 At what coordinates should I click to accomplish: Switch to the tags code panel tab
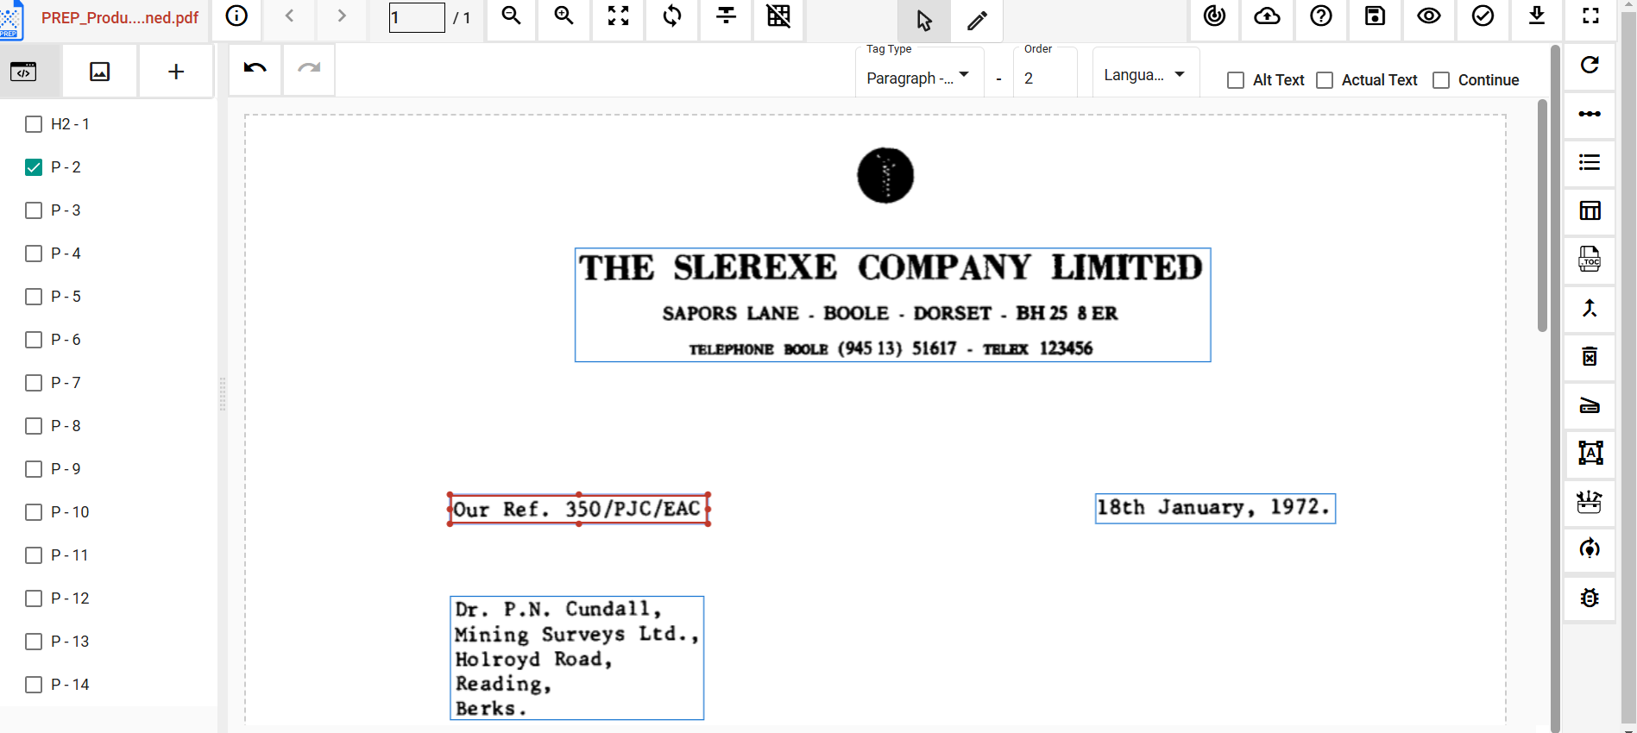click(23, 72)
